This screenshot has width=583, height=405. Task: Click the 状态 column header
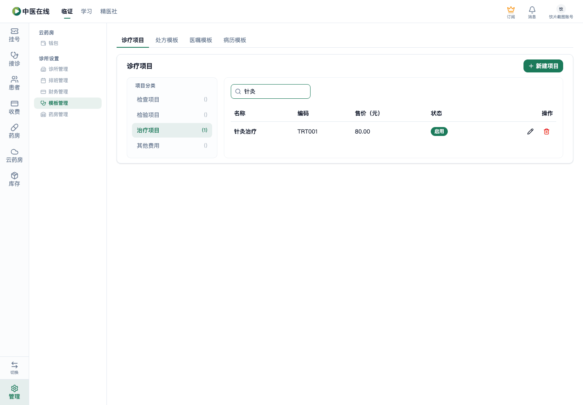(436, 113)
